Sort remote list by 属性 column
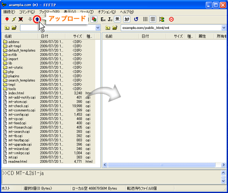 [x=205, y=36]
